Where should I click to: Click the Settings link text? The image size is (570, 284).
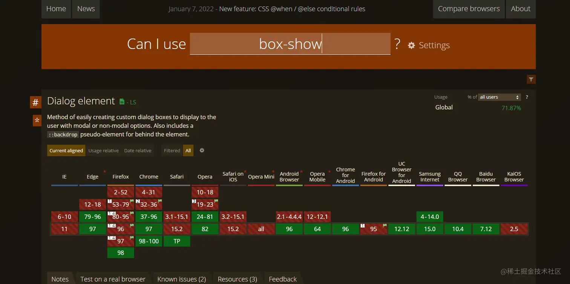coord(434,45)
